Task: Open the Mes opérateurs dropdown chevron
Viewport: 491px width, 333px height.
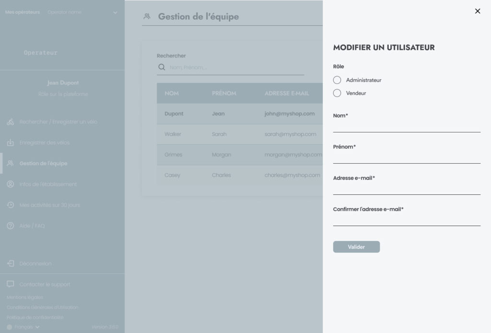Action: click(115, 13)
